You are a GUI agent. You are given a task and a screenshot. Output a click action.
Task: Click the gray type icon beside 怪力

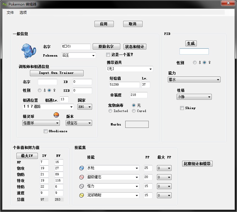(82, 186)
